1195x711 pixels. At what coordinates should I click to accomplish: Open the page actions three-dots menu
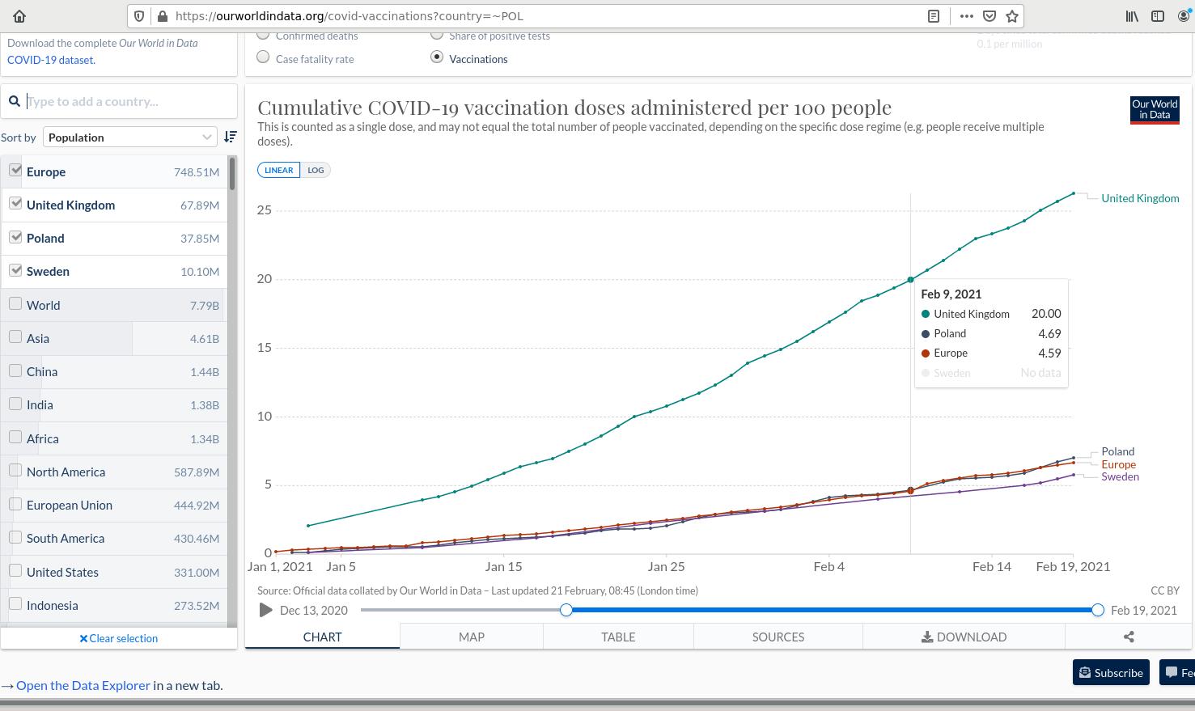[x=966, y=15]
